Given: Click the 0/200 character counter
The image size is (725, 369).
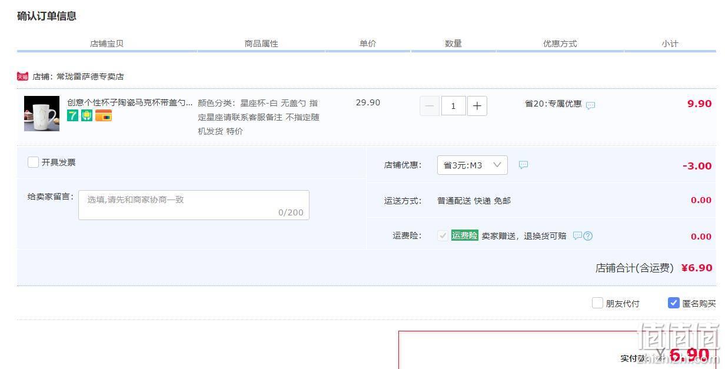Looking at the screenshot, I should 291,212.
